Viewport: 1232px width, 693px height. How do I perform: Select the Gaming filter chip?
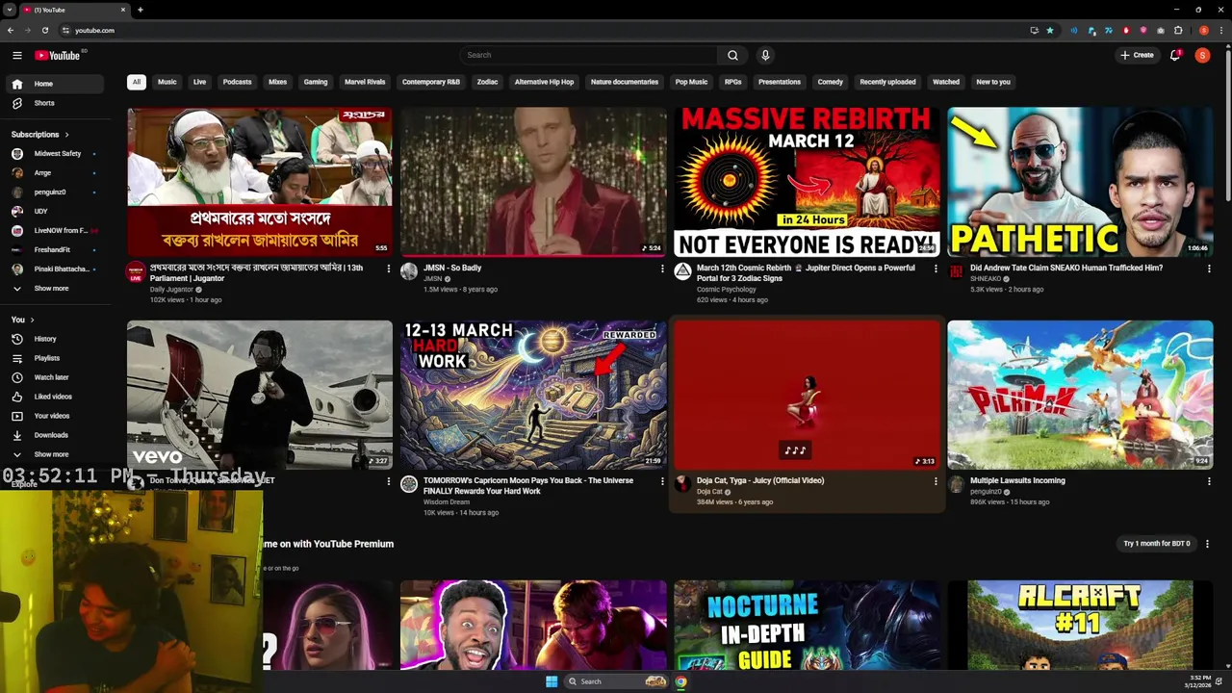tap(316, 82)
